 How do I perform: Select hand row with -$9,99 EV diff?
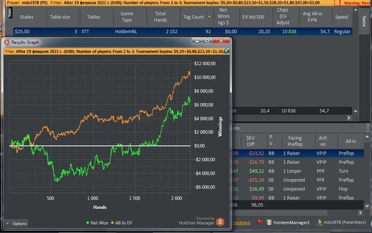[298, 197]
